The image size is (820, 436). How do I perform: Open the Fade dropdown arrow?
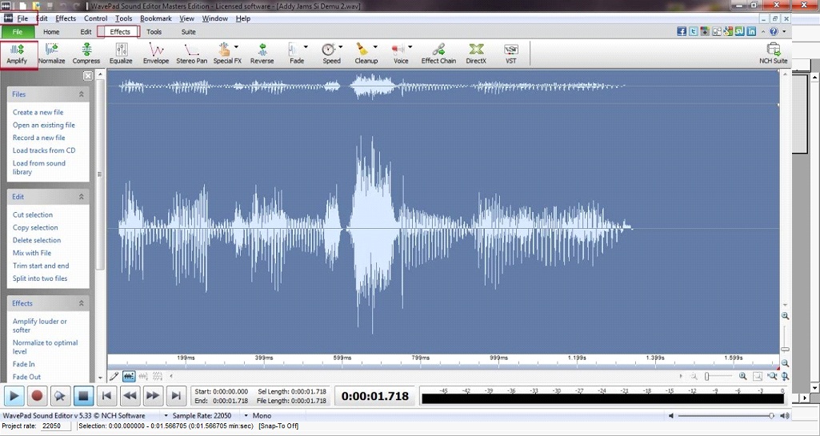click(x=306, y=47)
